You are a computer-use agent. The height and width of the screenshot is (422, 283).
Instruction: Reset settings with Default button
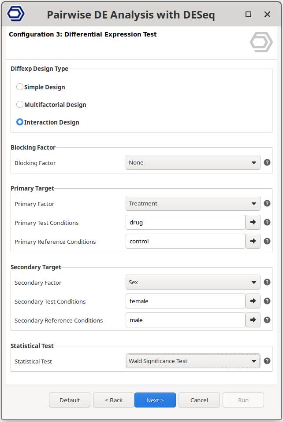70,400
